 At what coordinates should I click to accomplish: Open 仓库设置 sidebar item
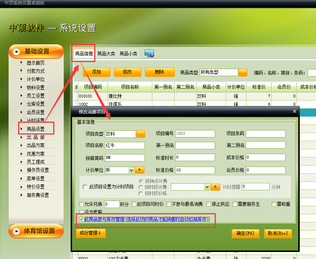click(36, 104)
